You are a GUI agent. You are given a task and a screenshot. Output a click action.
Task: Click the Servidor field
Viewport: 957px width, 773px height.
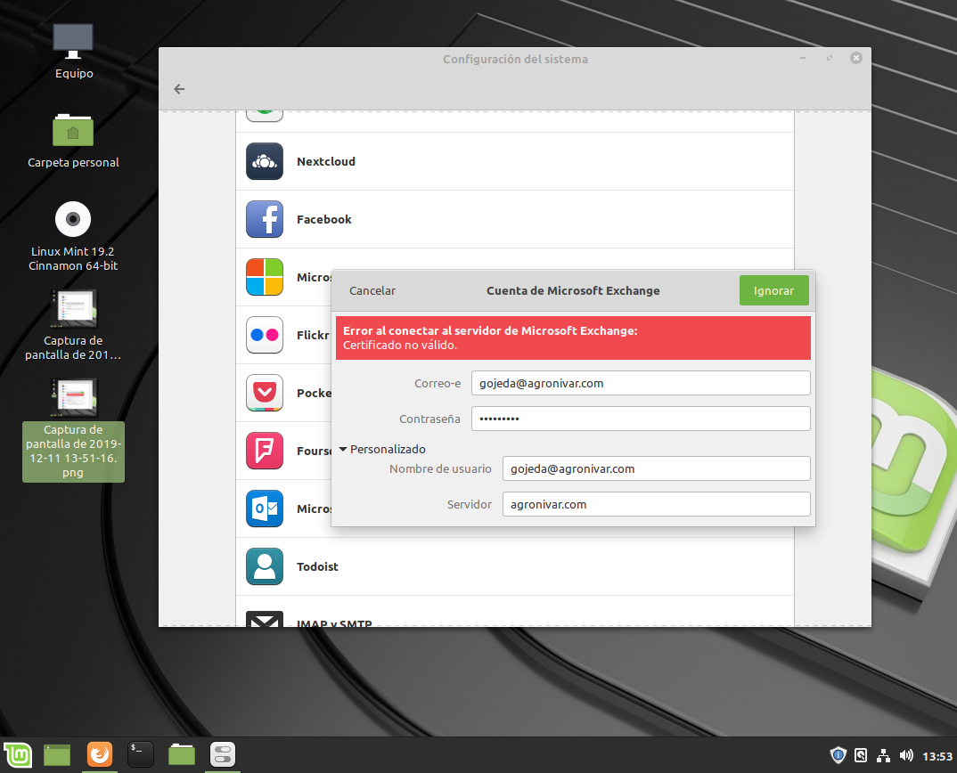[657, 504]
